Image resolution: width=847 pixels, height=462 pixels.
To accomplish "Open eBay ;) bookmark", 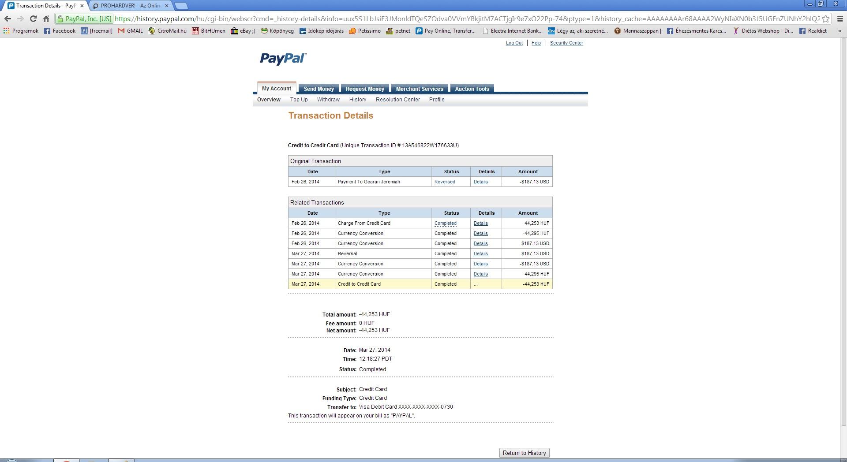I will [x=243, y=31].
